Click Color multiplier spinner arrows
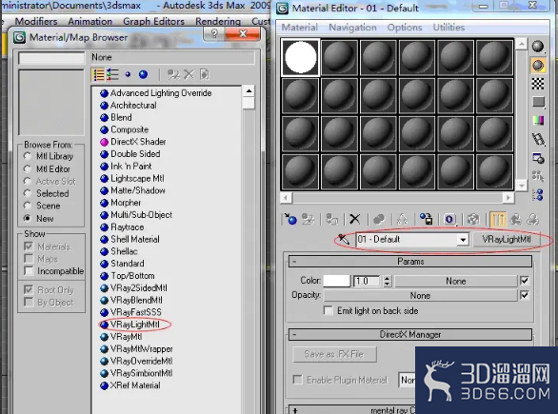Viewport: 558px width, 414px height. [x=388, y=281]
